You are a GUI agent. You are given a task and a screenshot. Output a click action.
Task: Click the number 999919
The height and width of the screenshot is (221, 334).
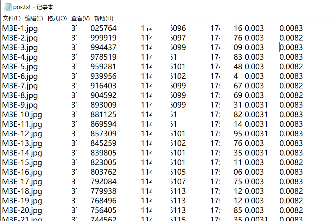click(x=103, y=38)
